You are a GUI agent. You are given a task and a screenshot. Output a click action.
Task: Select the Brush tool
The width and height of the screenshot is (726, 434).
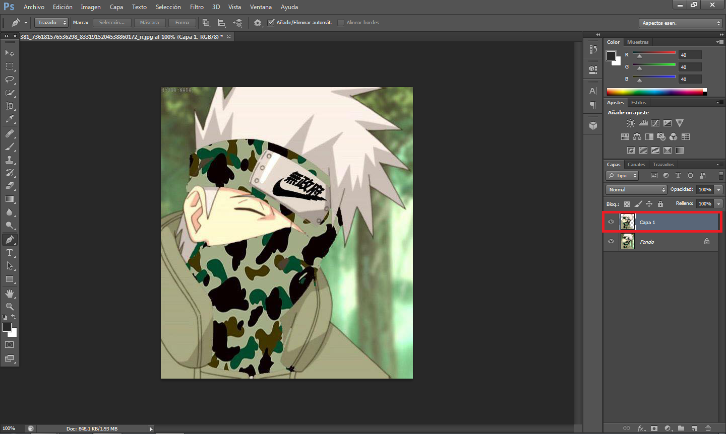coord(10,147)
